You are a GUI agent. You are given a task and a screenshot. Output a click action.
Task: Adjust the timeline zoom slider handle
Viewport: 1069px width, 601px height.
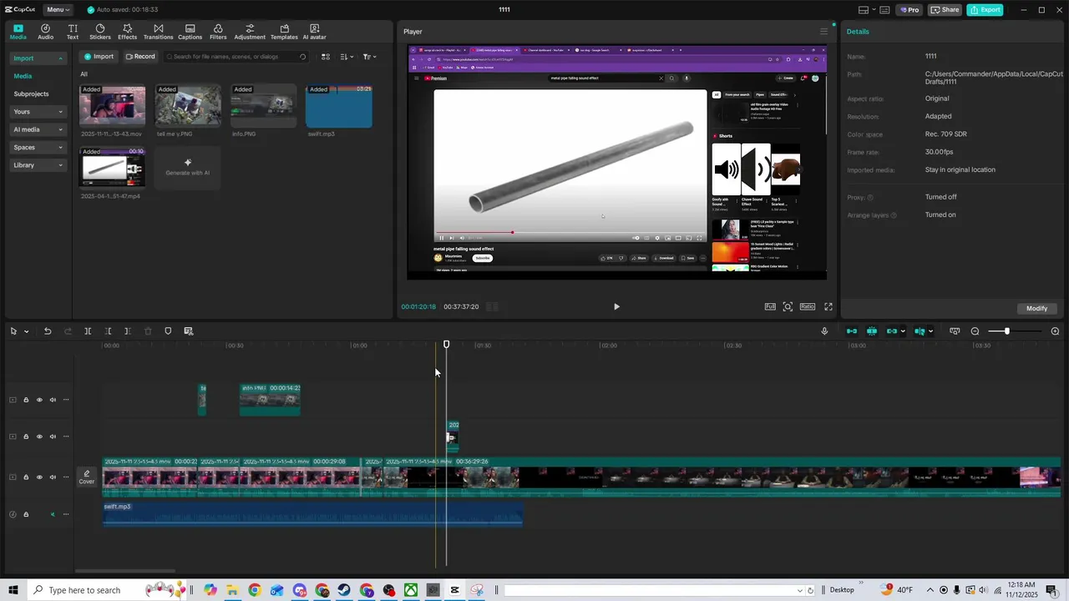pyautogui.click(x=1007, y=331)
